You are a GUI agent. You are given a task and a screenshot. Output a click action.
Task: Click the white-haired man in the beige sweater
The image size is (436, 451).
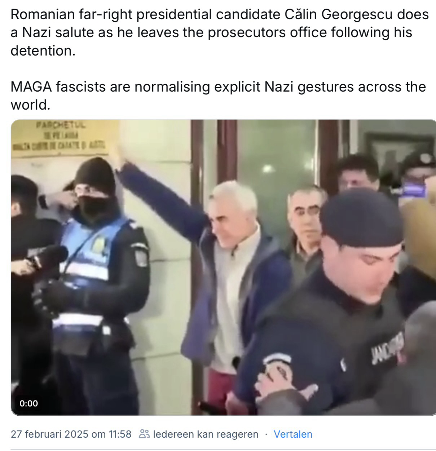coord(238,281)
